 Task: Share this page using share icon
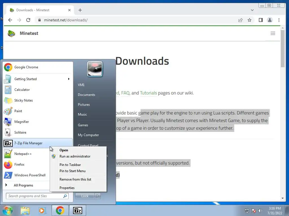point(240,20)
